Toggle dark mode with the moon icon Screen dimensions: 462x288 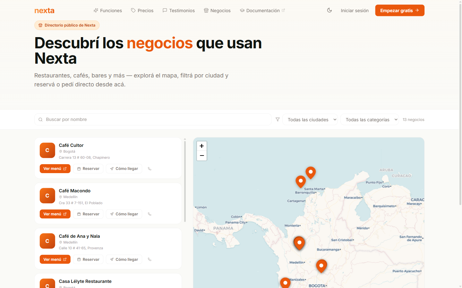pyautogui.click(x=329, y=10)
